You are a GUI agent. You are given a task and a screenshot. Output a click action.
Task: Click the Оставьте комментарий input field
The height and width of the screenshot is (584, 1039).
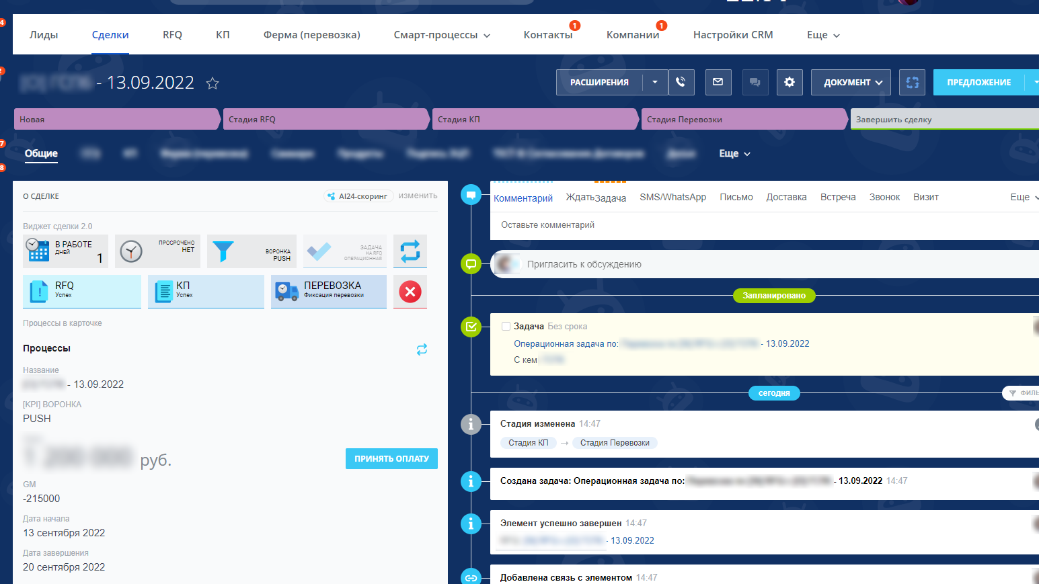pos(740,225)
